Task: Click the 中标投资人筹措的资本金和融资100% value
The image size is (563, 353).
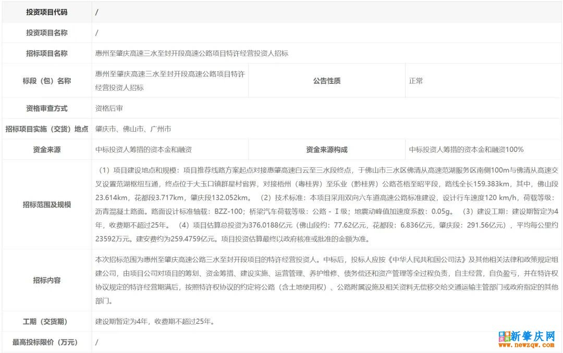Action: tap(466, 149)
